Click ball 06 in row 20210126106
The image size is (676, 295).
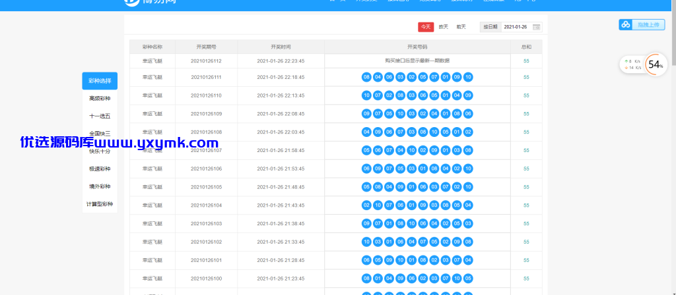(367, 169)
